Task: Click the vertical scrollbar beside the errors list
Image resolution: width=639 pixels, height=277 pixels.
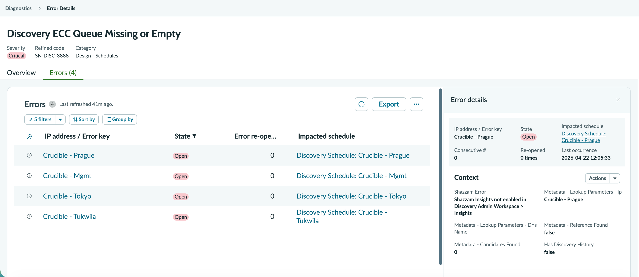Action: point(440,177)
